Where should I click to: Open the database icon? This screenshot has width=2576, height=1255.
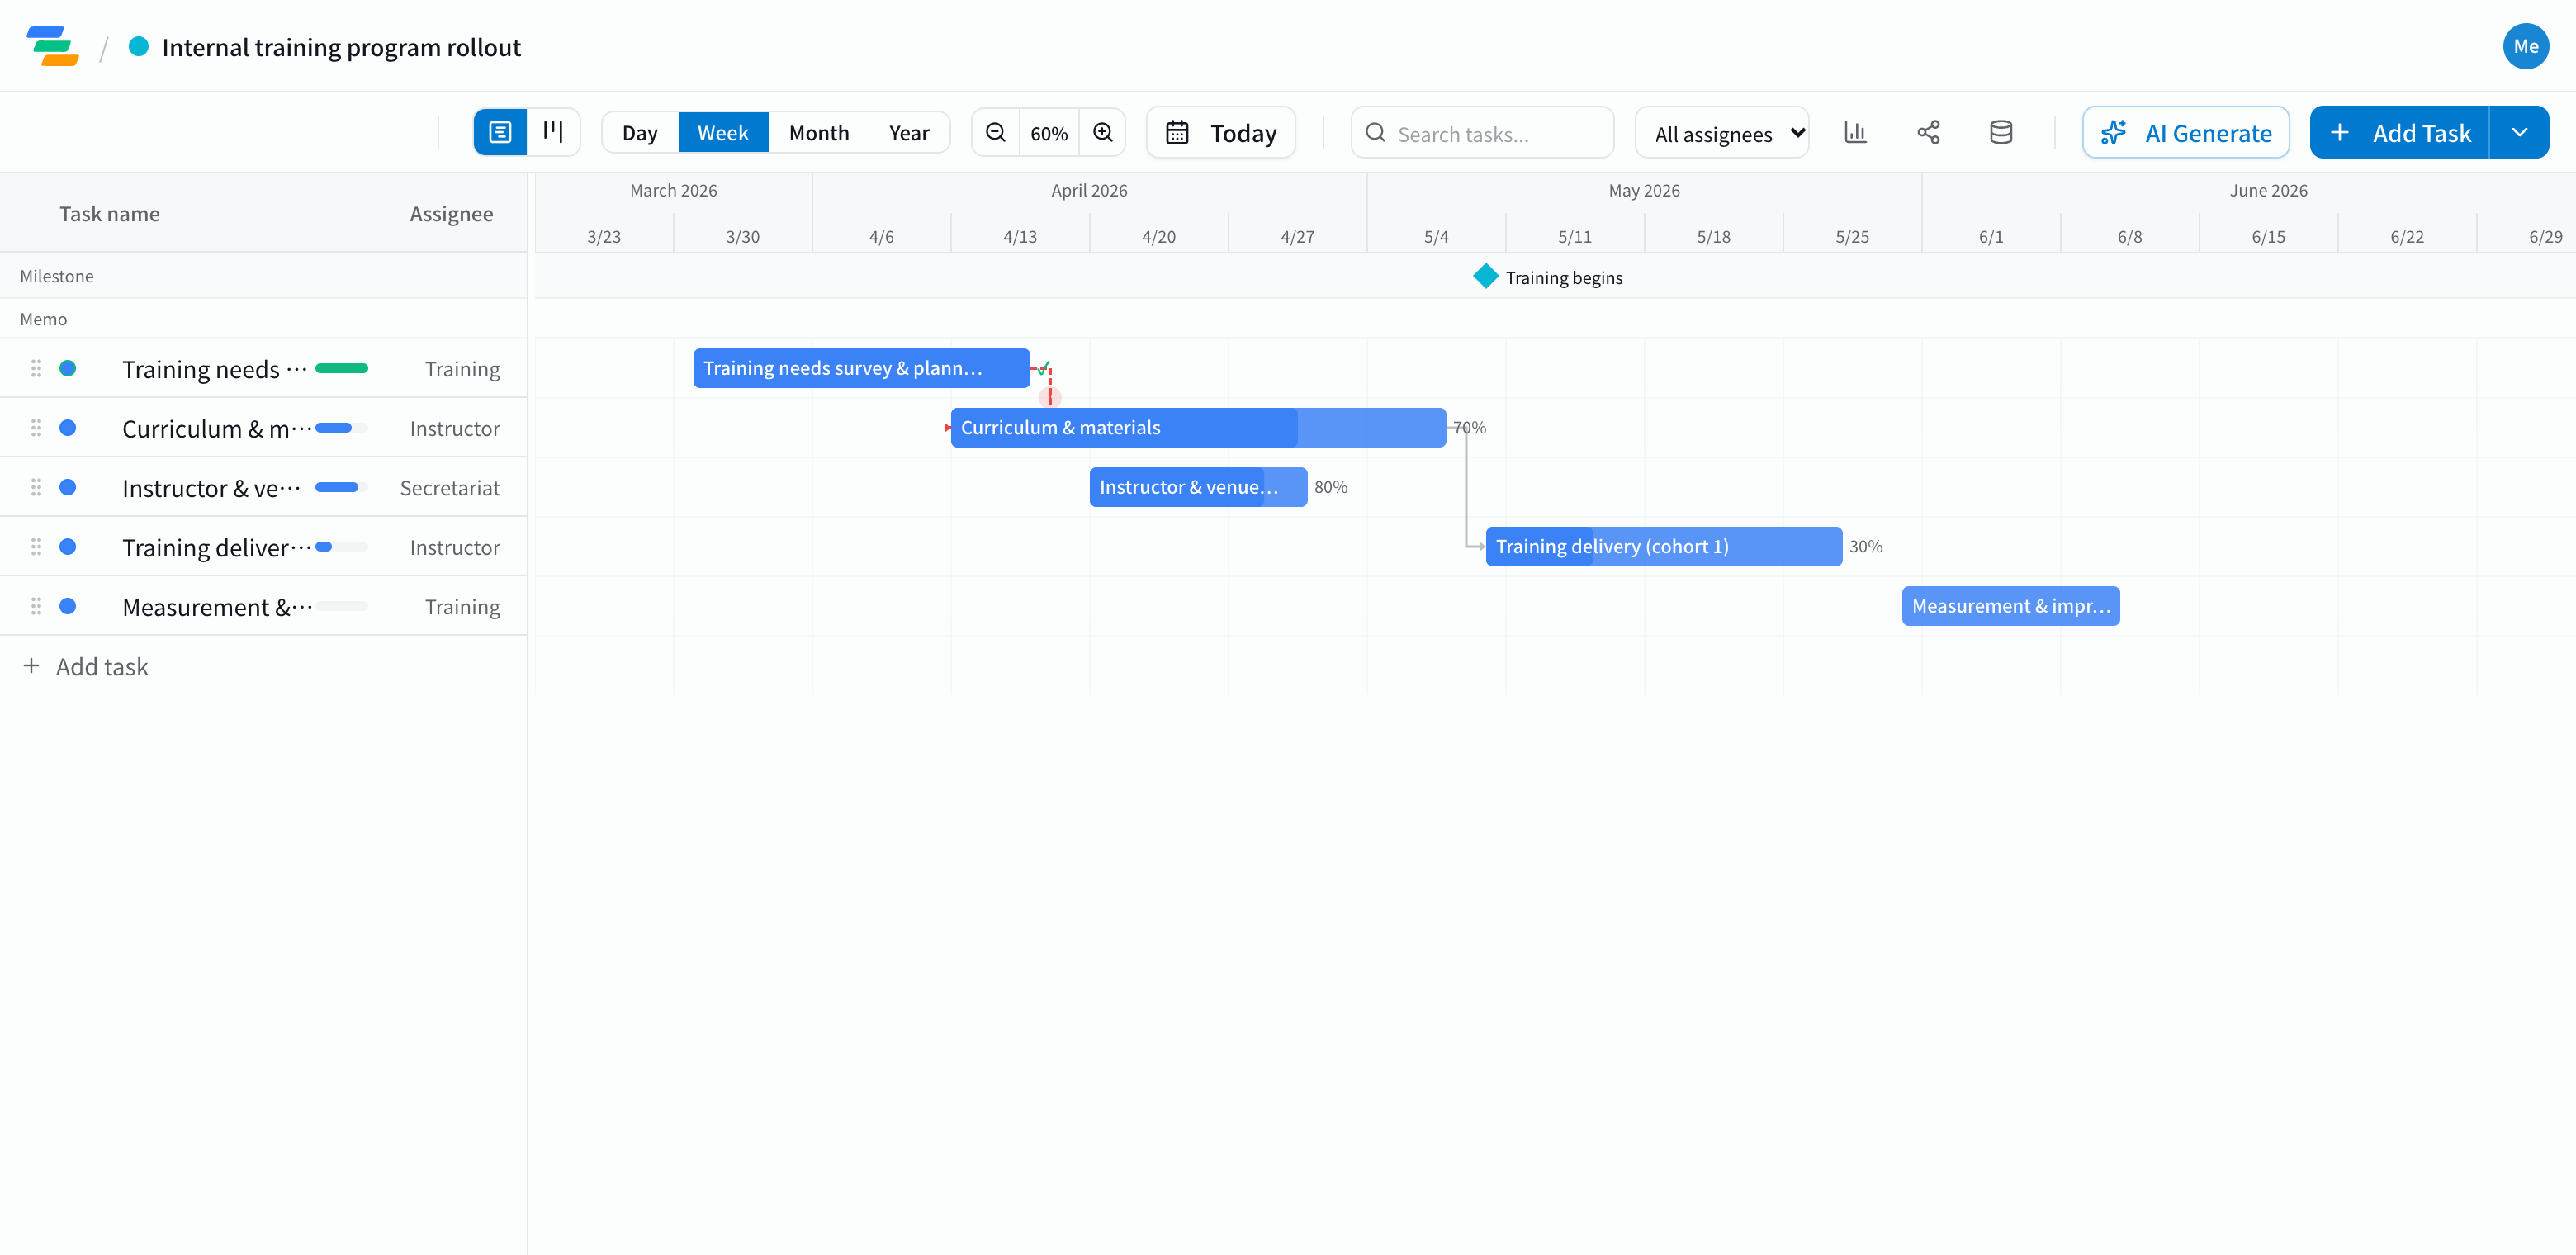[2001, 132]
